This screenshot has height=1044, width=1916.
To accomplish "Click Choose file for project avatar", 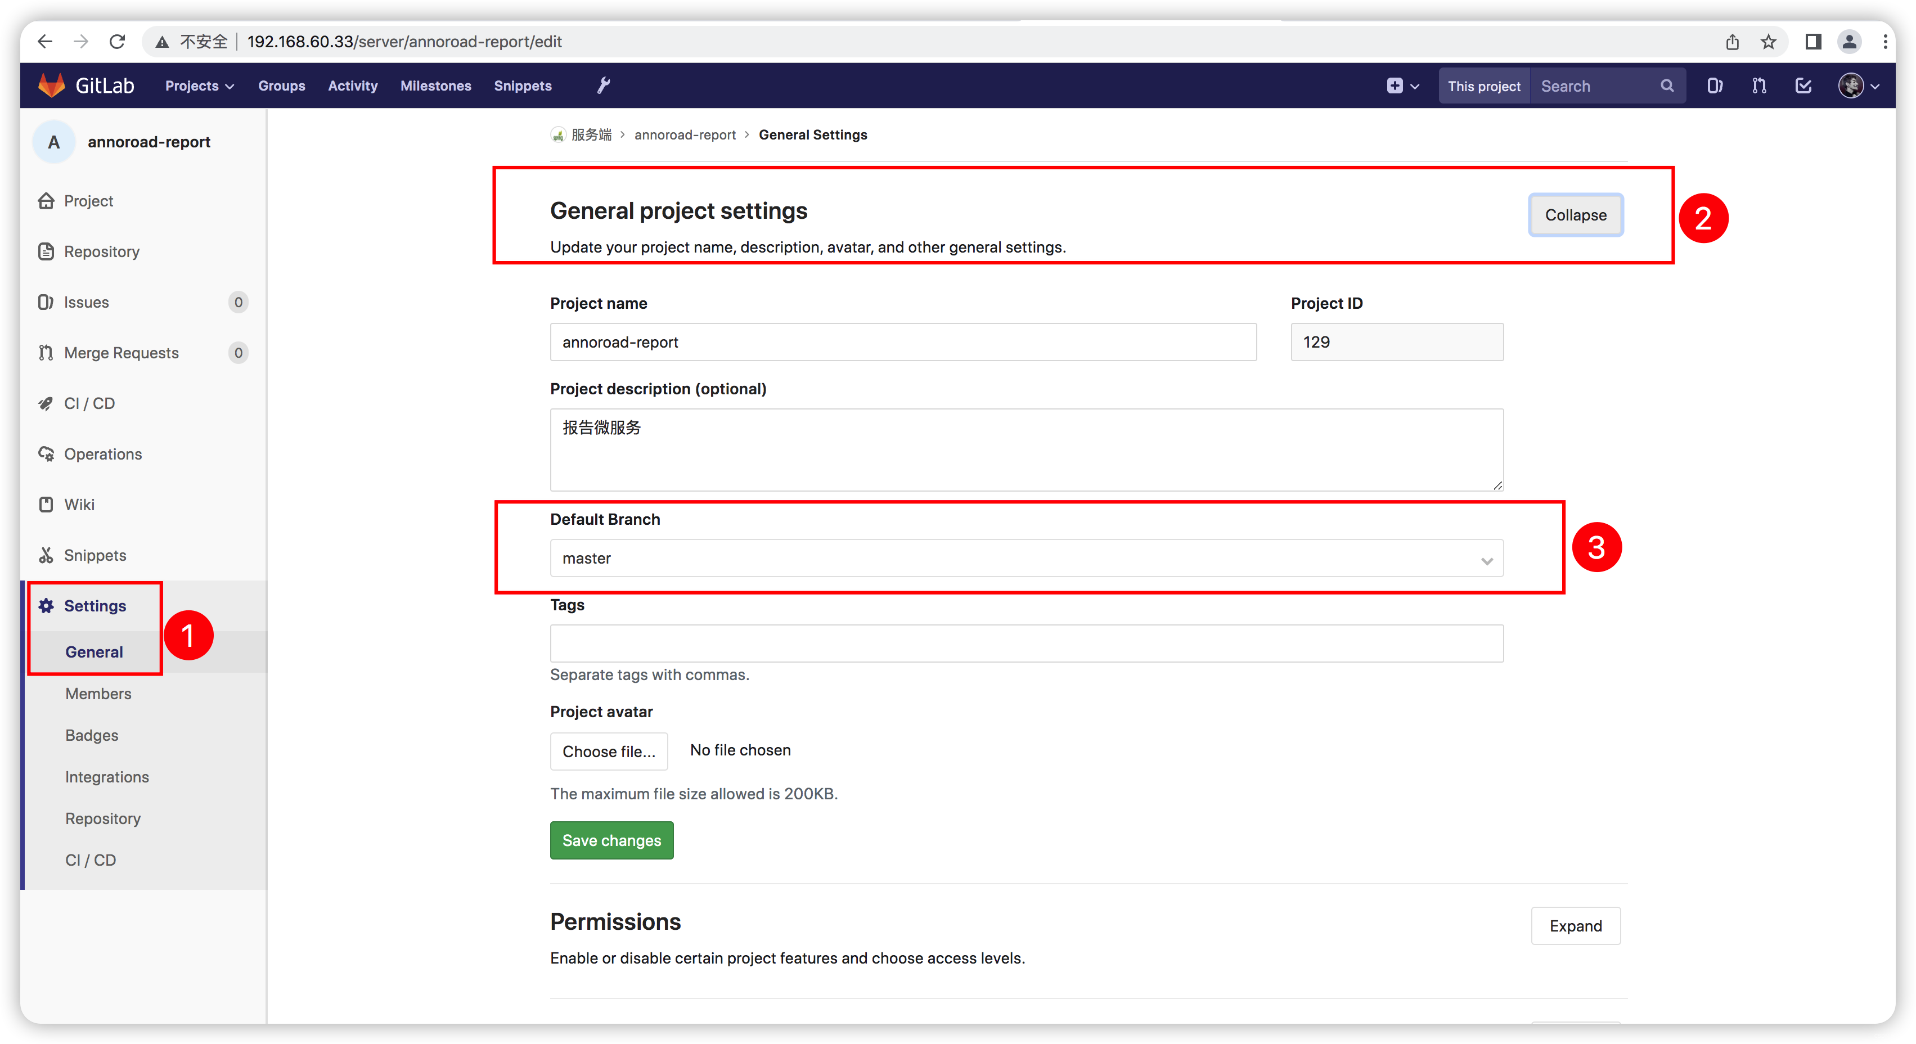I will [x=609, y=751].
